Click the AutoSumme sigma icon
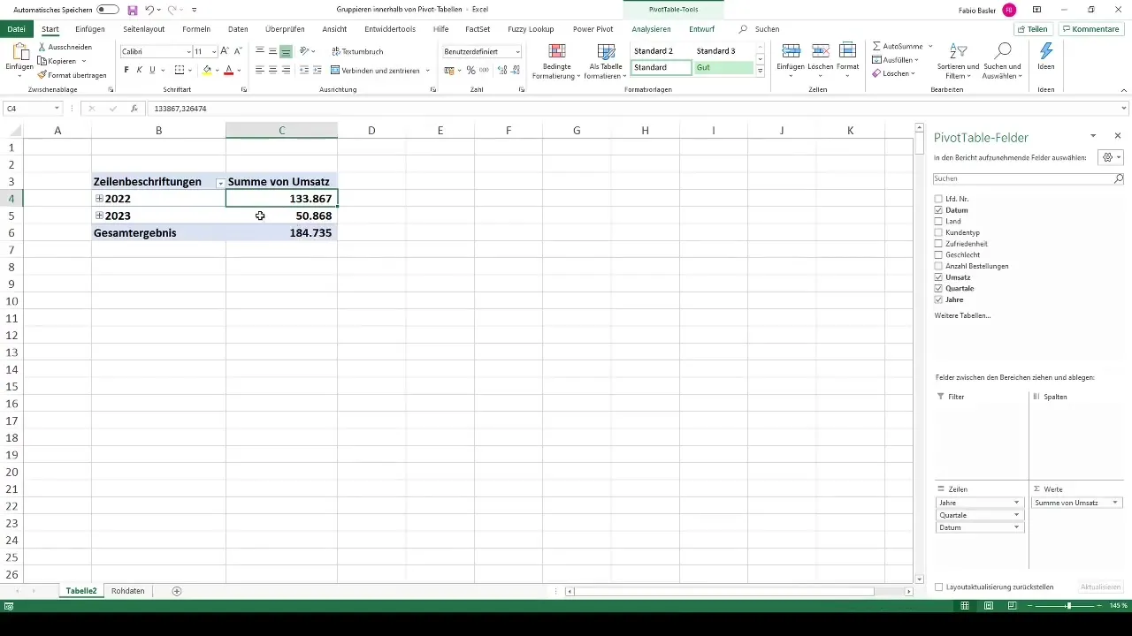The height and width of the screenshot is (636, 1132). click(876, 46)
